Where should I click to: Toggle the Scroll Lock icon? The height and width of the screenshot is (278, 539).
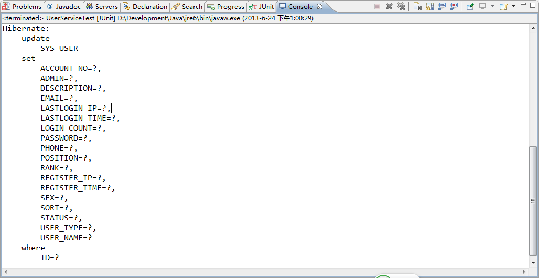point(430,6)
